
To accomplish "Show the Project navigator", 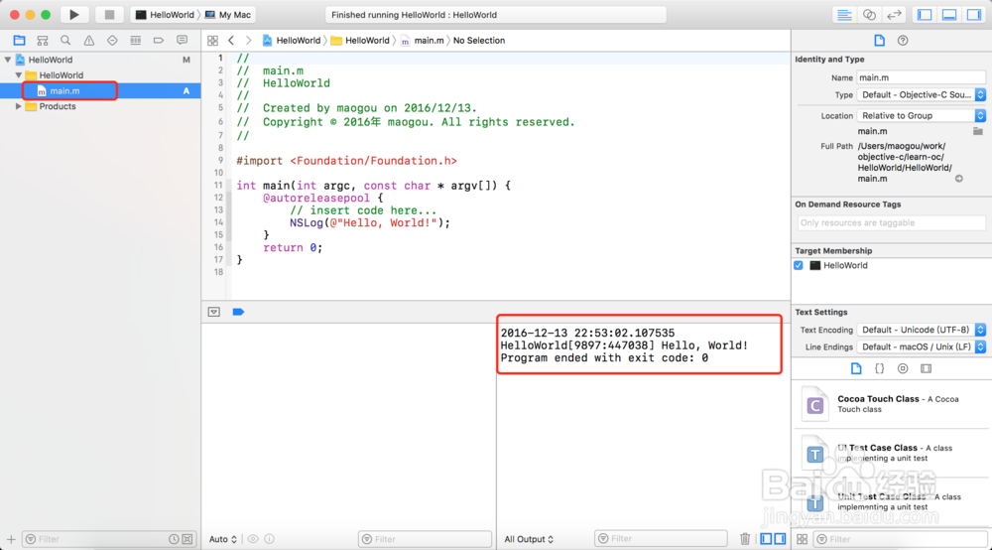I will pyautogui.click(x=19, y=41).
